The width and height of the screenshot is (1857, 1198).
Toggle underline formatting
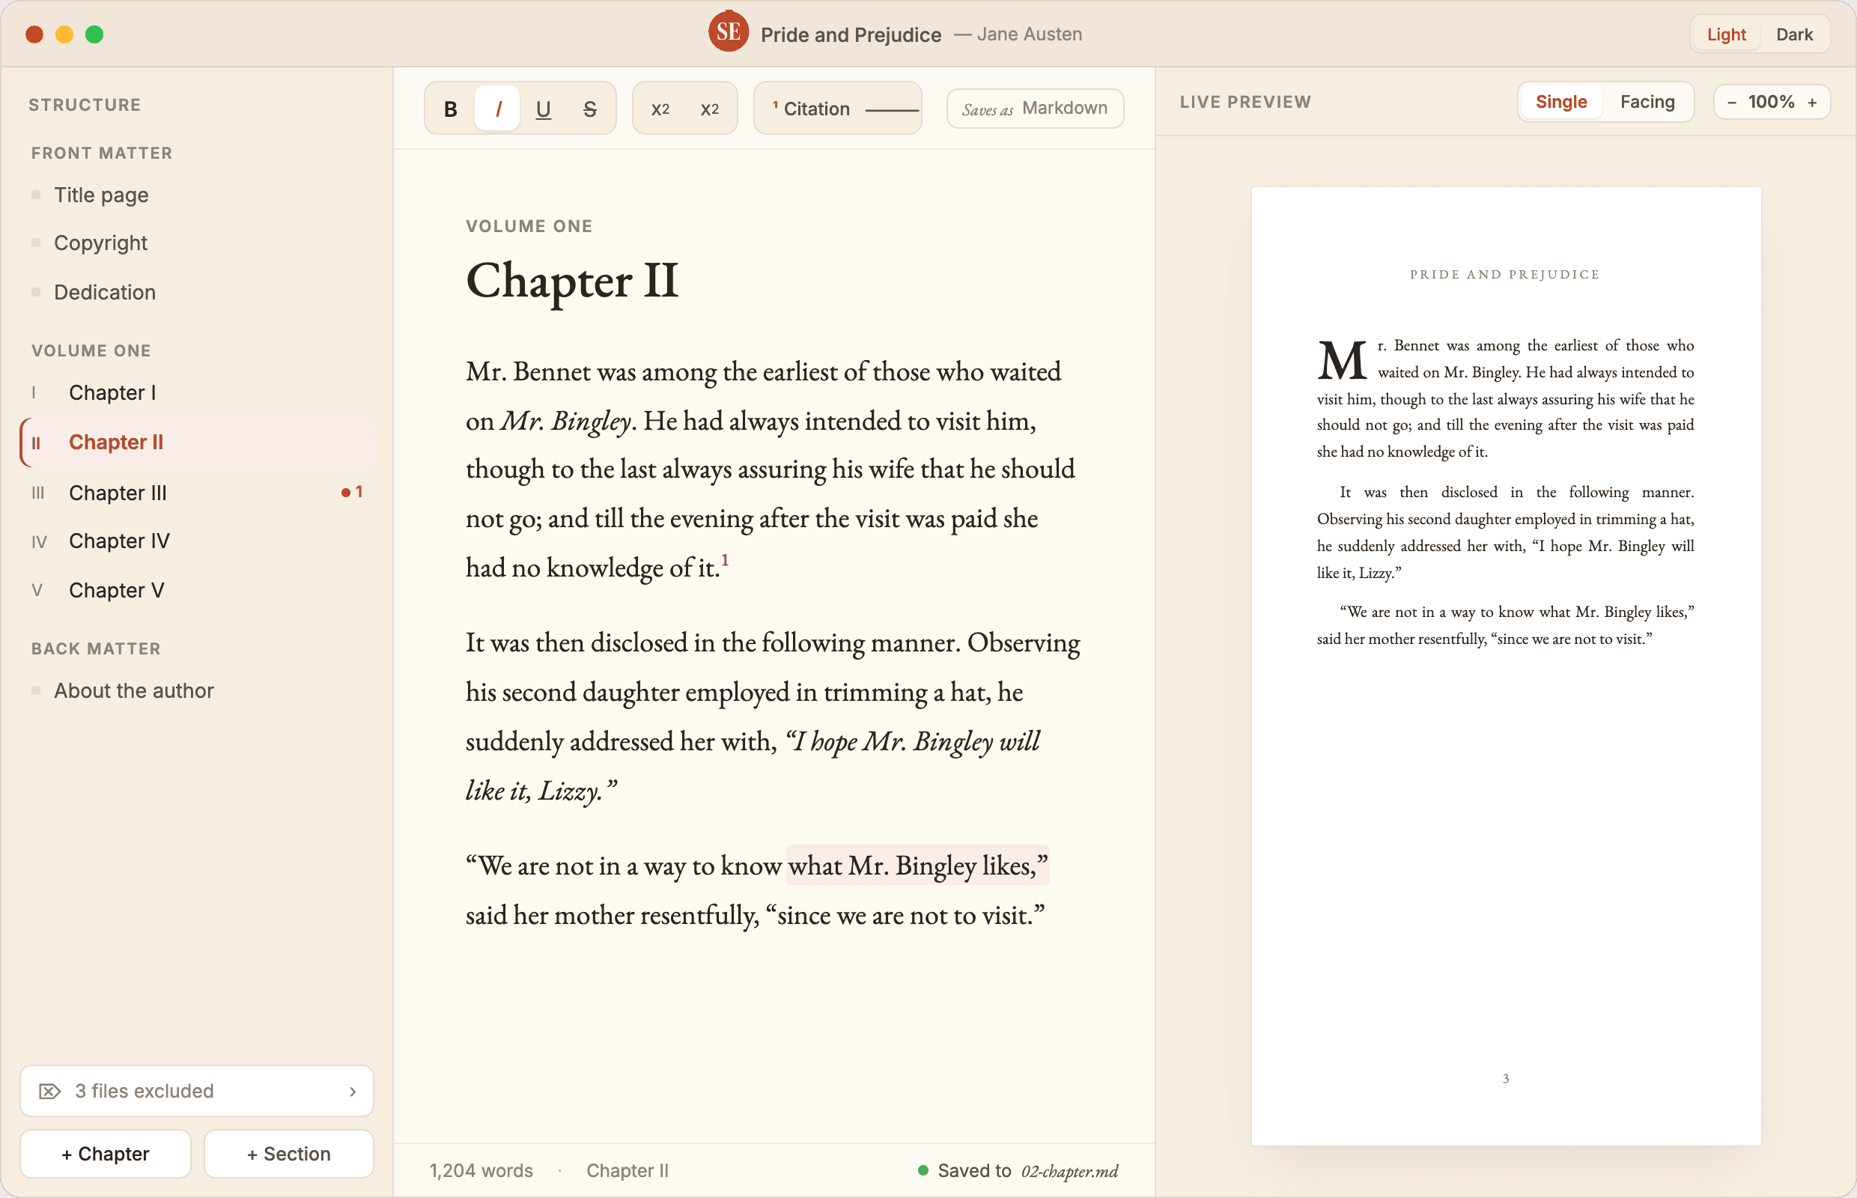tap(543, 109)
